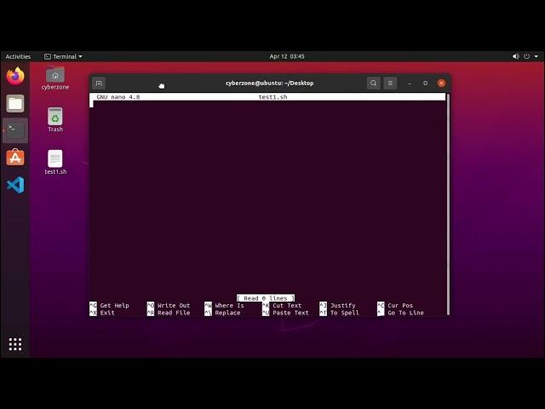Image resolution: width=545 pixels, height=409 pixels.
Task: Open the Apr 12 03:45 clock menu
Action: pos(287,56)
